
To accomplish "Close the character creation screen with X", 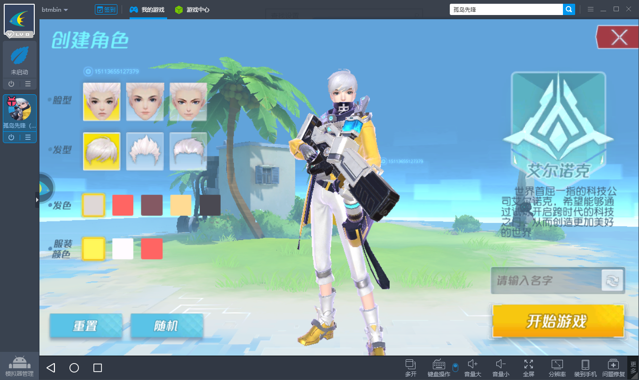I will pyautogui.click(x=618, y=38).
